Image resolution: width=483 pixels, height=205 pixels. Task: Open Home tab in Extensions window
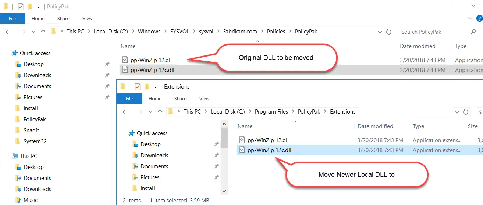(155, 98)
